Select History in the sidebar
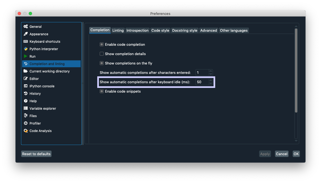The height and width of the screenshot is (183, 321). point(51,93)
